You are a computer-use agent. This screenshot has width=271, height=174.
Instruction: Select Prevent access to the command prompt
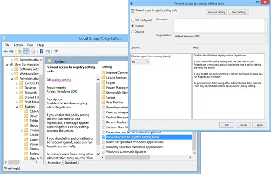point(134,132)
